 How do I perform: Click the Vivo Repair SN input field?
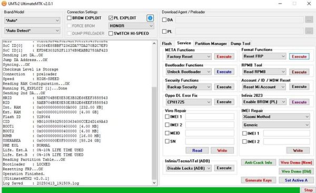click(210, 141)
